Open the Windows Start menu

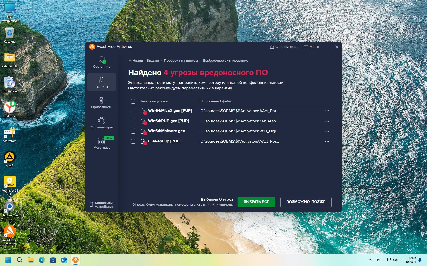(x=8, y=260)
